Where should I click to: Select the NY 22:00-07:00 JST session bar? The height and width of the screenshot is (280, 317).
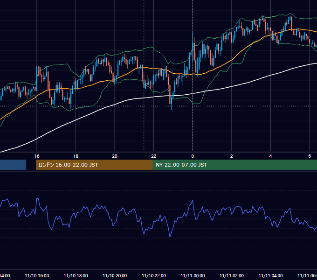pos(234,165)
